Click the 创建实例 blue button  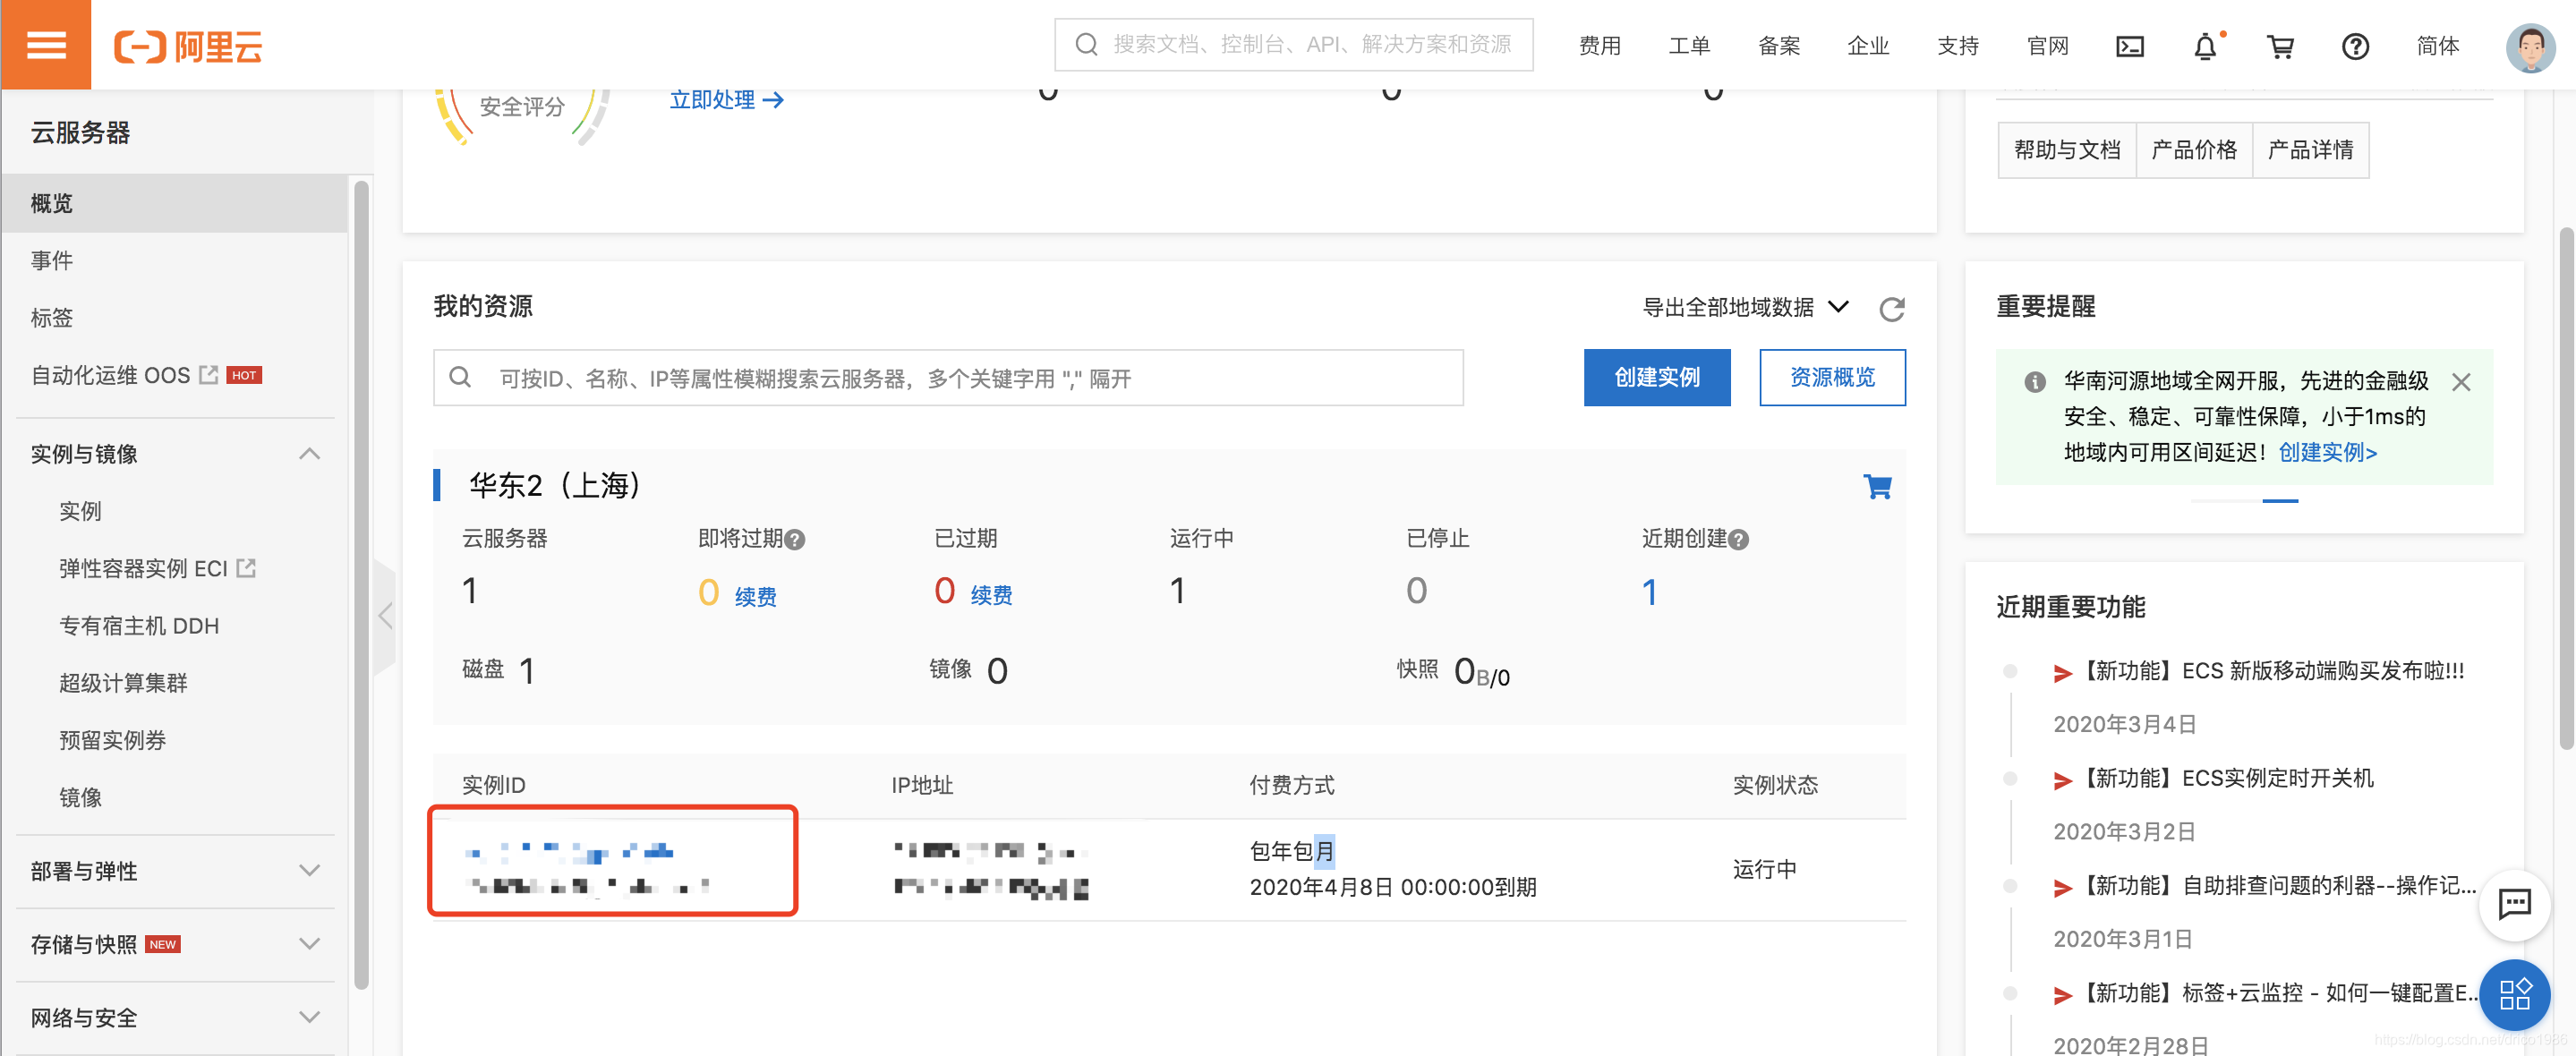point(1657,377)
